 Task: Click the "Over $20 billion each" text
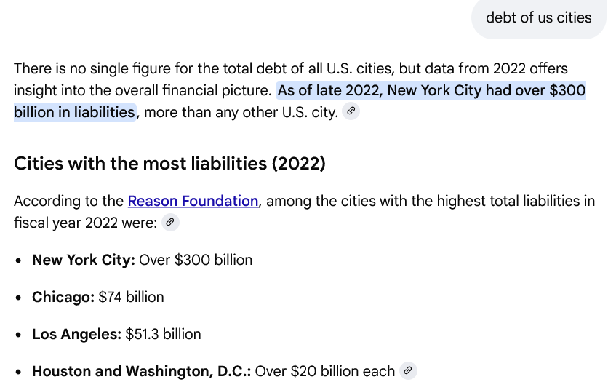coord(324,371)
